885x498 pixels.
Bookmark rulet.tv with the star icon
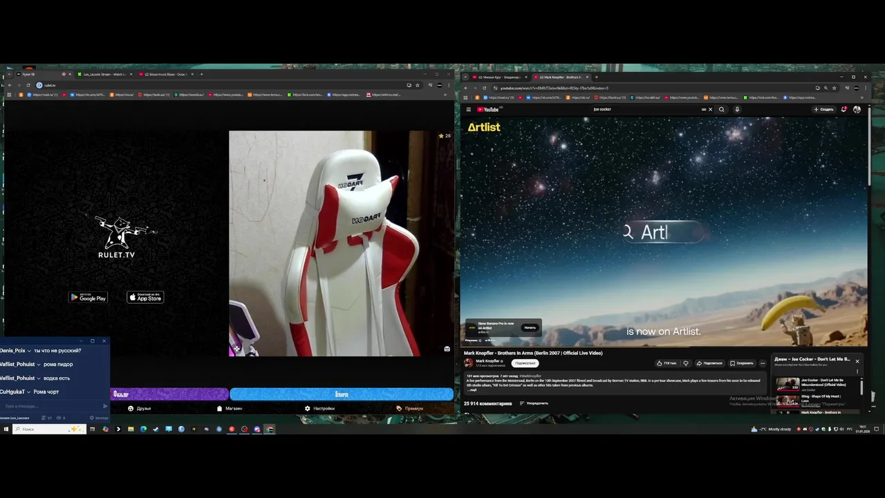(x=418, y=85)
